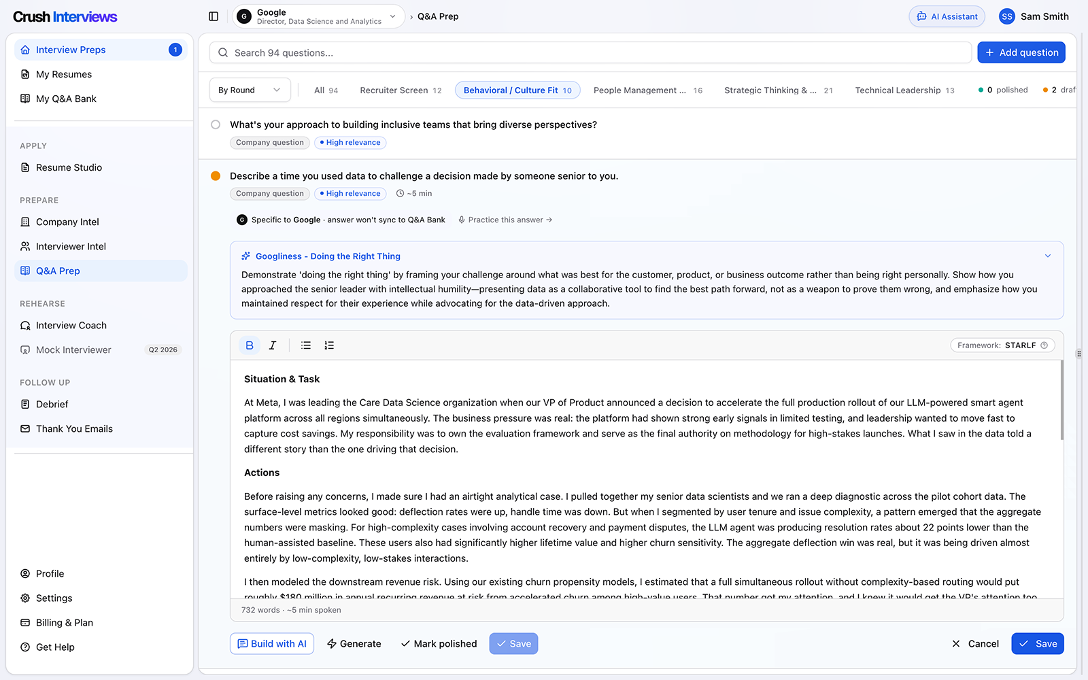Follow the Practice this answer link

click(505, 220)
